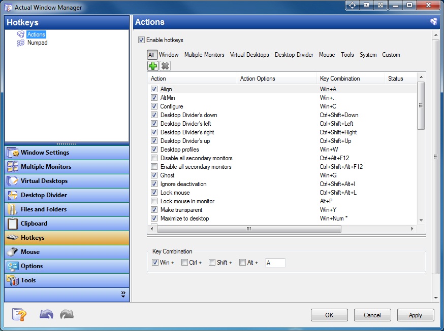Uncheck the Align action checkbox
Image resolution: width=444 pixels, height=331 pixels.
pos(154,89)
